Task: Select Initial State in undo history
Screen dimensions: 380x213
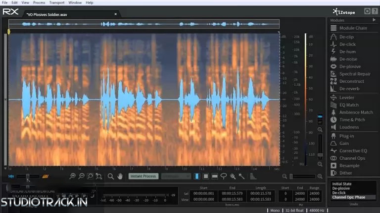Action: [x=342, y=184]
